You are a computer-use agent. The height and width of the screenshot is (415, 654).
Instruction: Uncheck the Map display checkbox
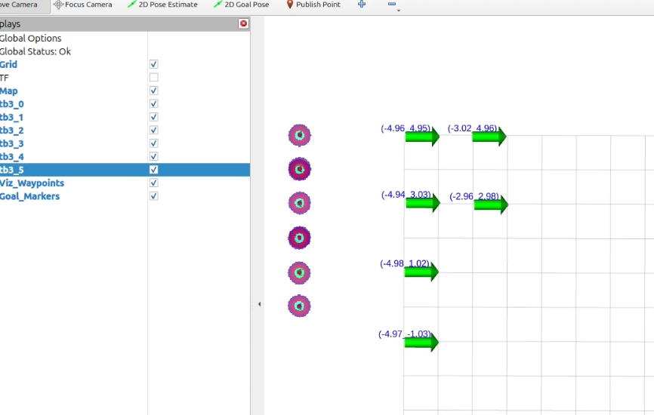coord(154,91)
